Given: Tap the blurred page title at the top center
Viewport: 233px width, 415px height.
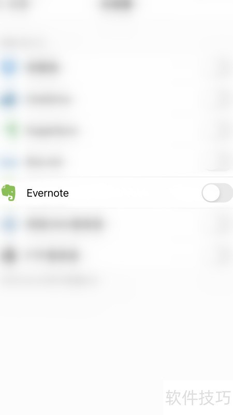Looking at the screenshot, I should pyautogui.click(x=117, y=5).
